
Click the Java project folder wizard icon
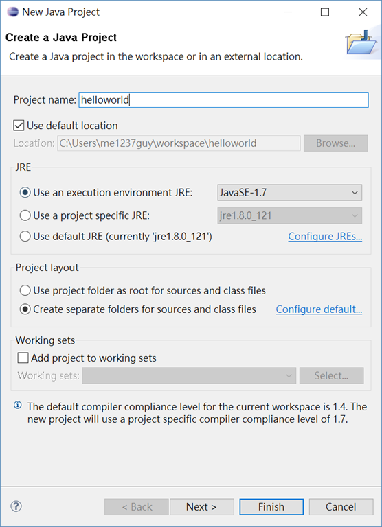click(362, 42)
